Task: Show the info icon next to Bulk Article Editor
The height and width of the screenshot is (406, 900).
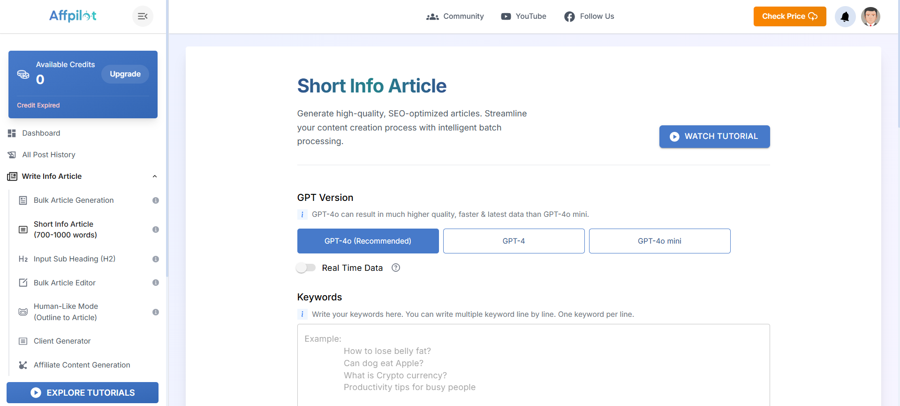Action: click(156, 283)
